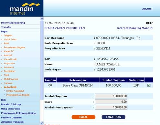
Task: Toggle the Biaya Ujian SBMPTN checkbox
Action: click(149, 85)
